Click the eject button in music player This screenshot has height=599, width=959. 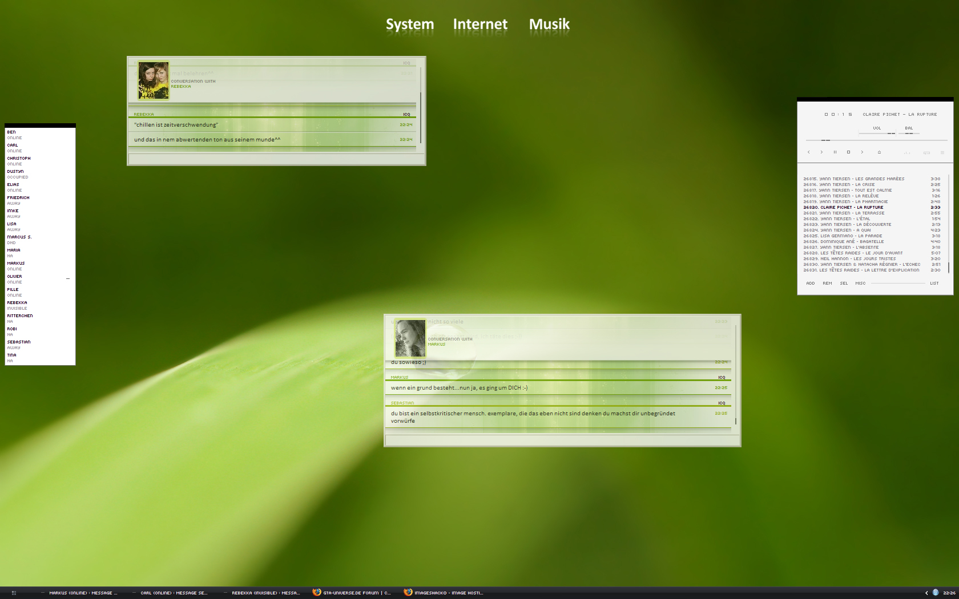(x=879, y=152)
